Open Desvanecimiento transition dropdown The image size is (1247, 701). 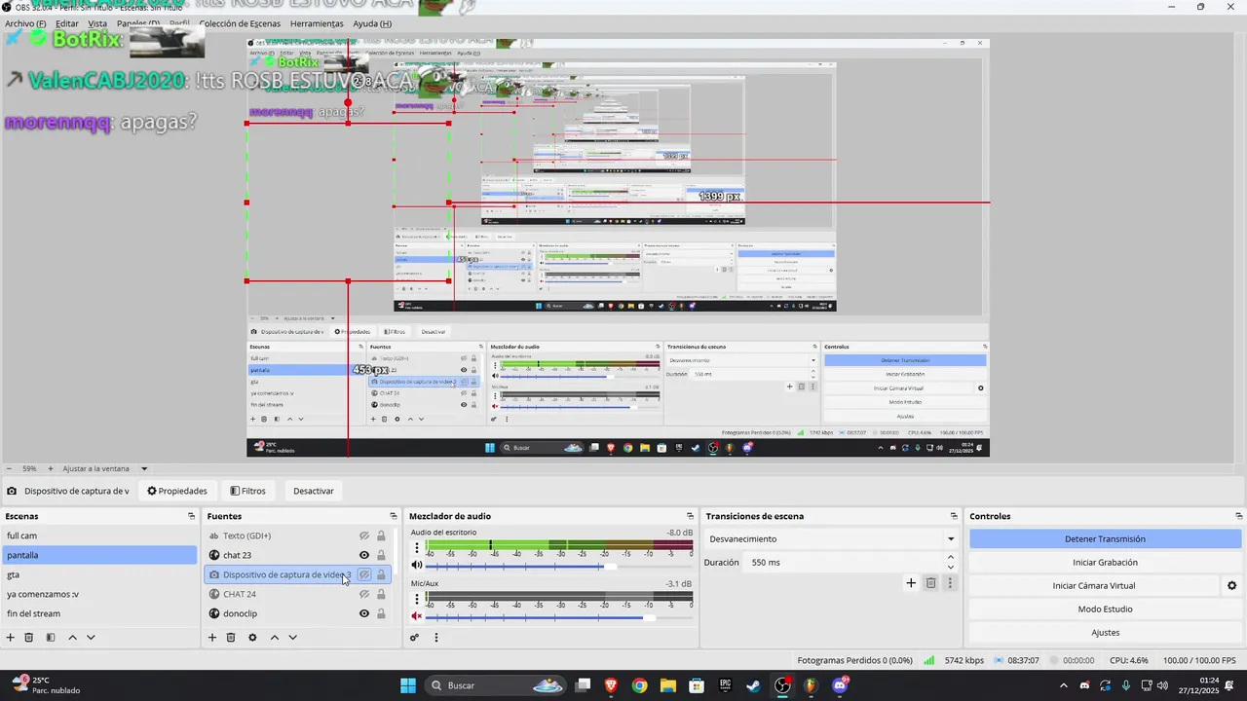[x=832, y=538]
